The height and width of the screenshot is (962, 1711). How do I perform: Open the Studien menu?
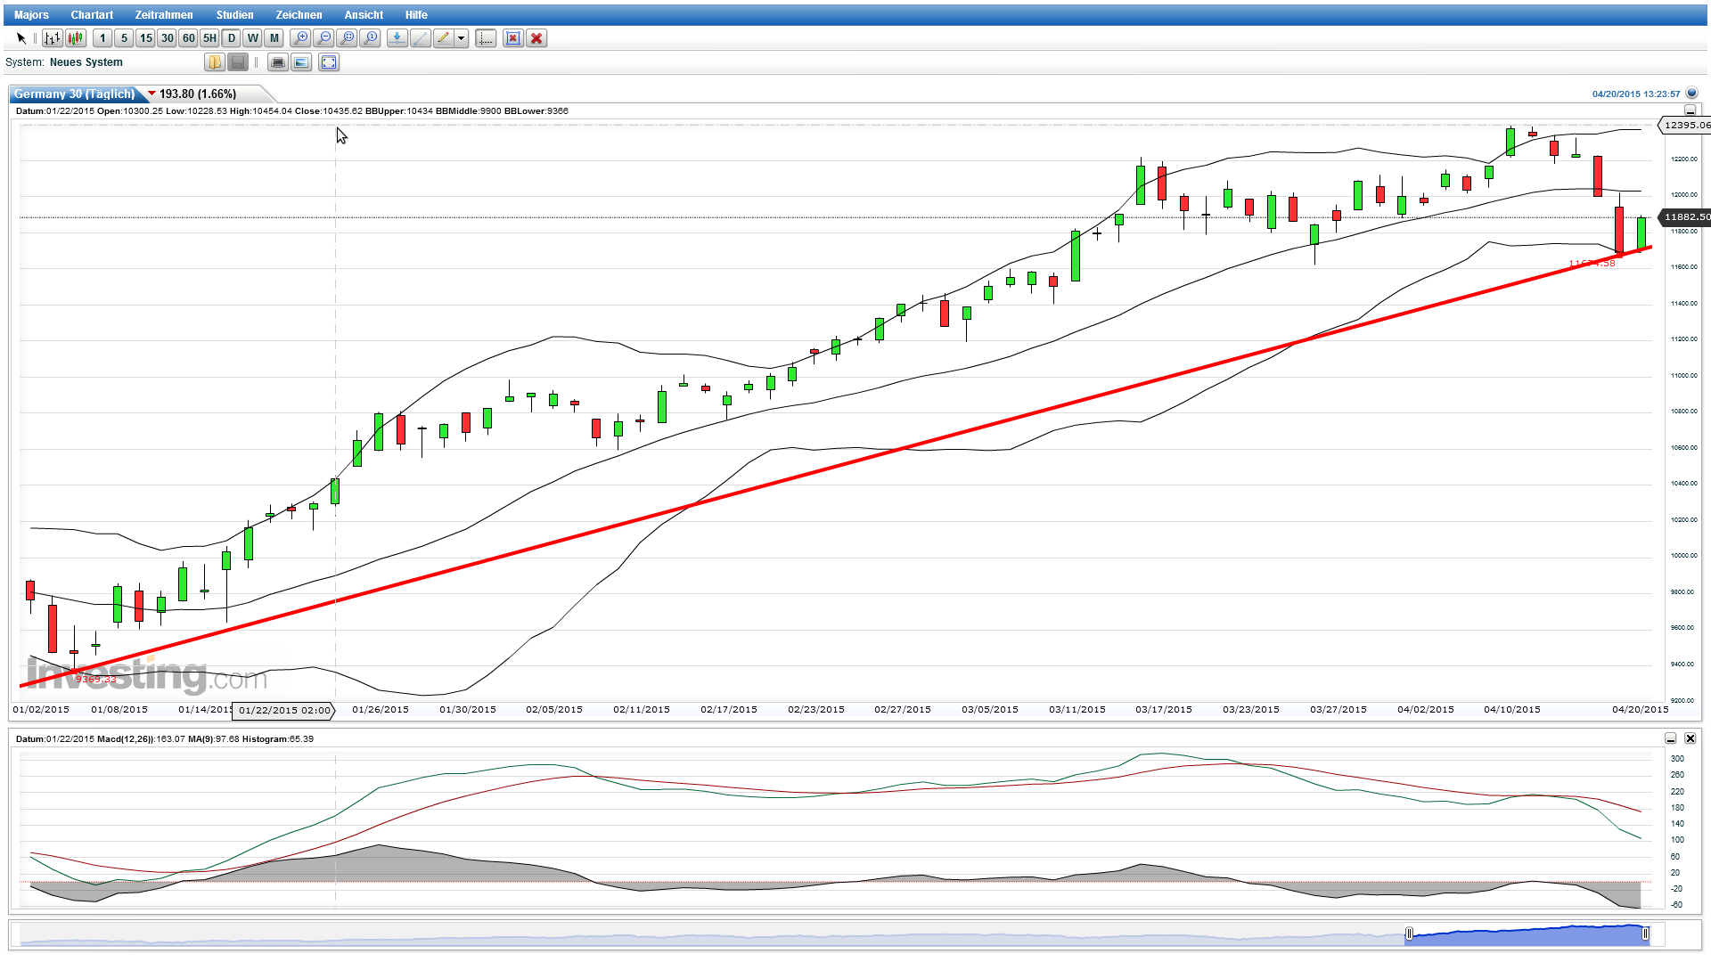click(x=234, y=14)
